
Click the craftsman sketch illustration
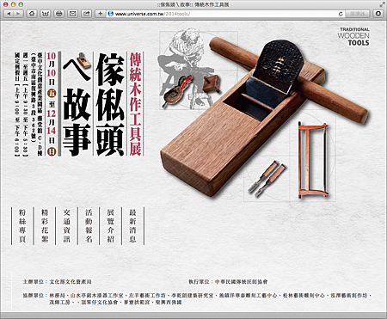click(187, 69)
